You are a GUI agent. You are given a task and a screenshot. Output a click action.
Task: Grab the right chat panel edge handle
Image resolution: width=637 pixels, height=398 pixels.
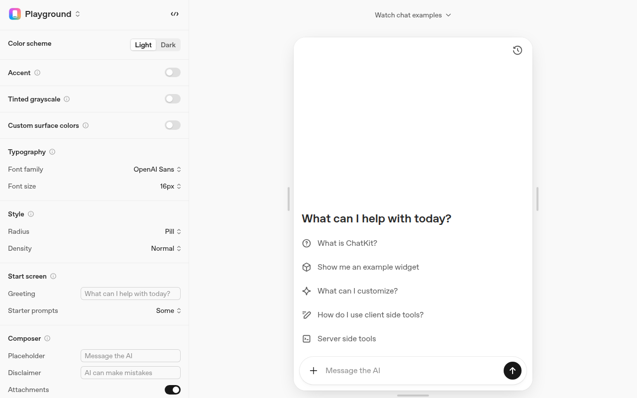(x=537, y=199)
